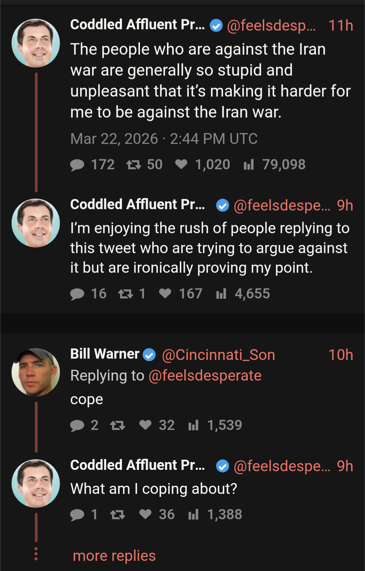
Task: Click the first tweet author's avatar
Action: [x=36, y=43]
